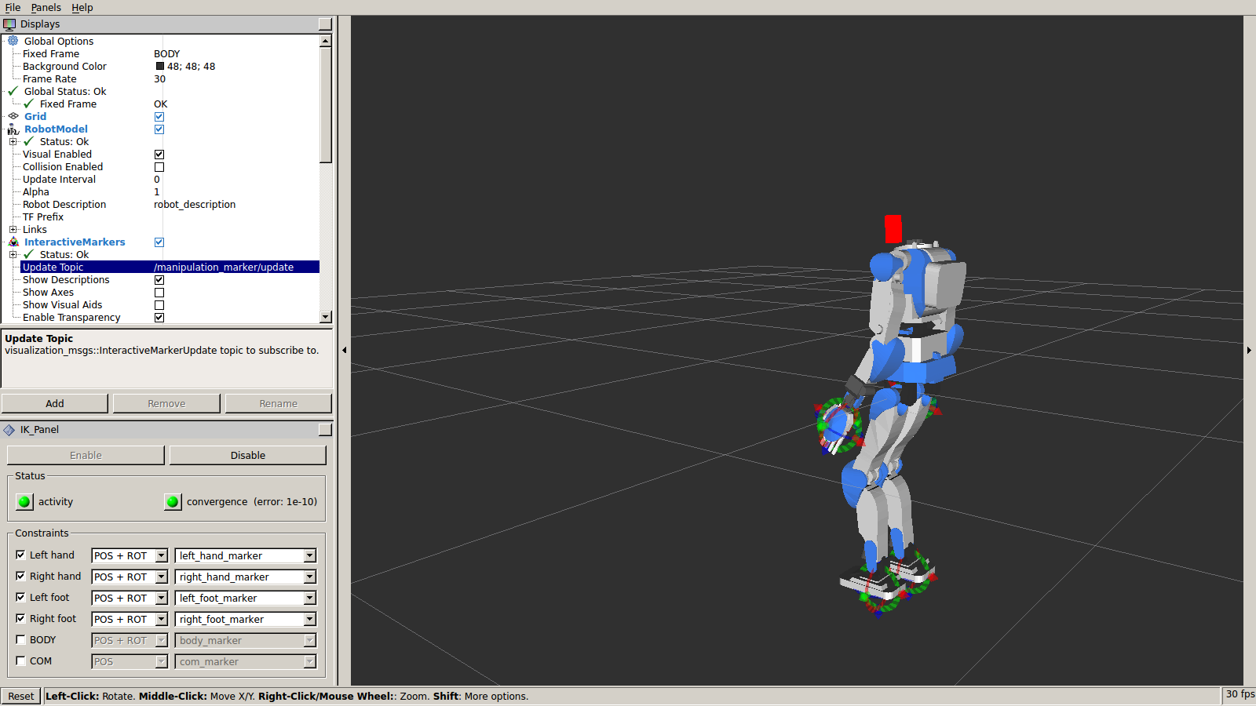Select the Grid display icon
The width and height of the screenshot is (1256, 706).
13,116
